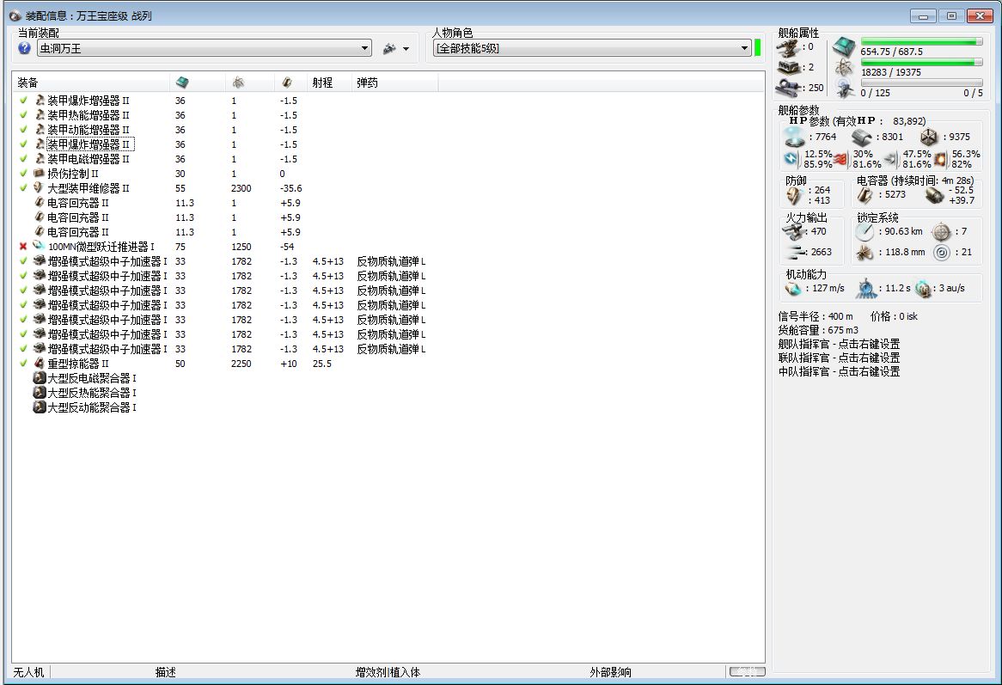Click the CPU usage progress bar
1002x685 pixels.
[921, 41]
